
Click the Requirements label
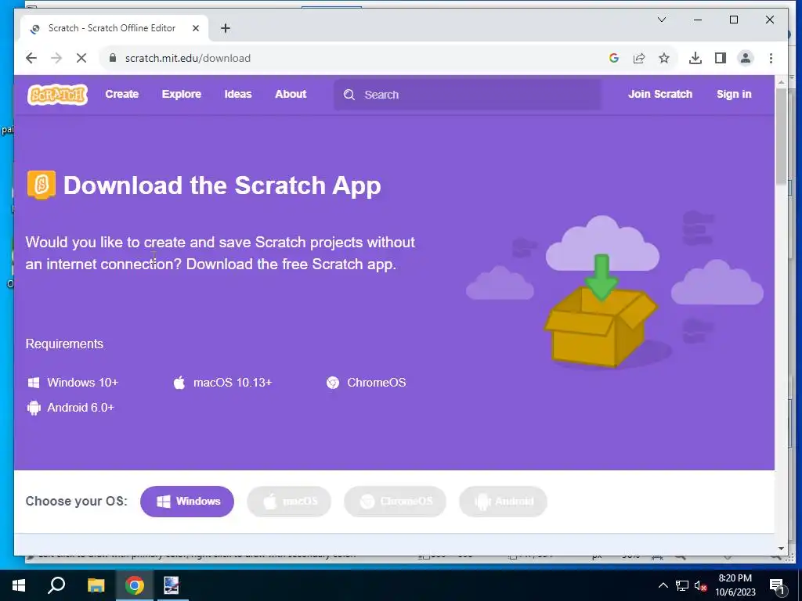[x=64, y=344]
